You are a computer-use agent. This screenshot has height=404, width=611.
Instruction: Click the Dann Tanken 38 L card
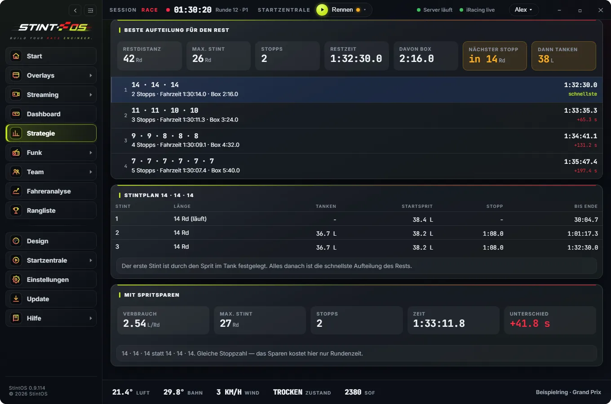point(564,56)
